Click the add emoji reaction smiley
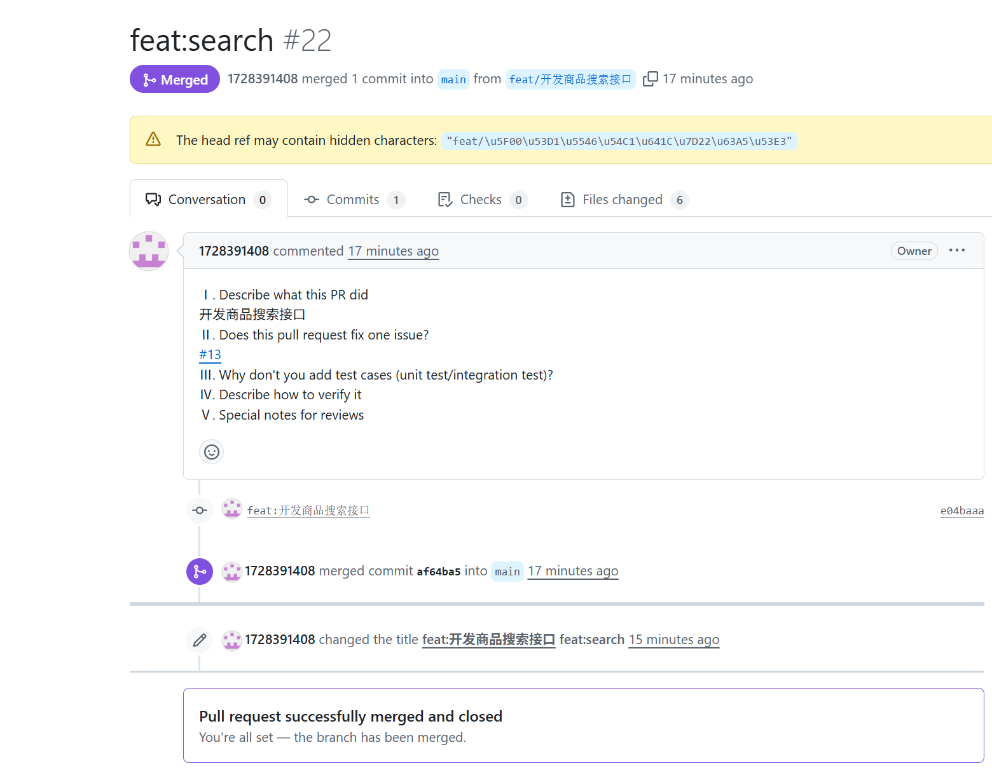Screen dimensions: 992x768 212,452
